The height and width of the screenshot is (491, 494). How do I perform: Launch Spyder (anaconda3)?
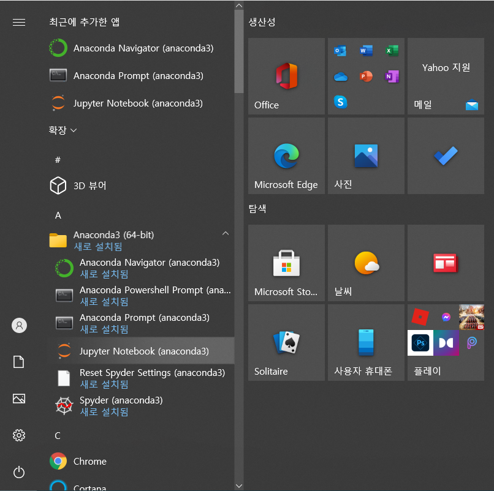140,406
